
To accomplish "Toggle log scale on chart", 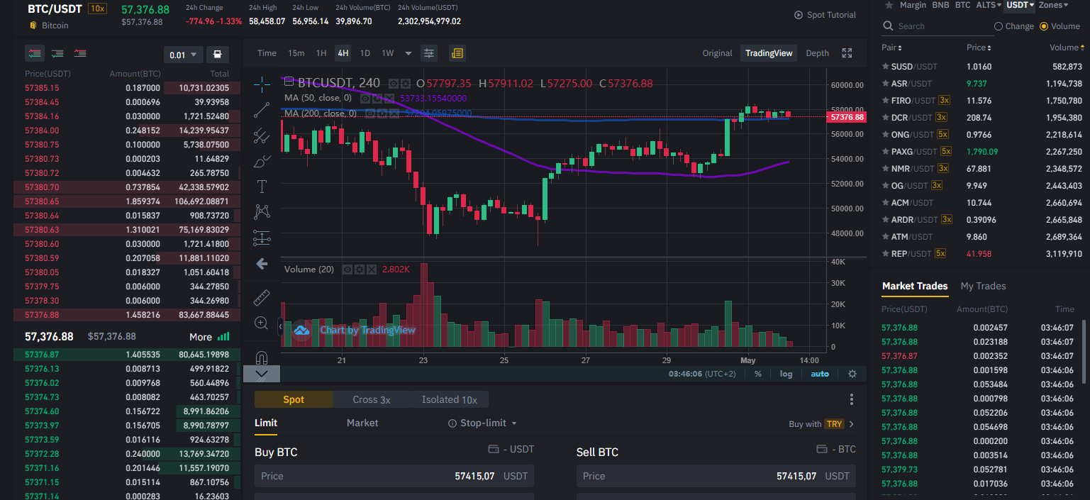I will coord(786,374).
